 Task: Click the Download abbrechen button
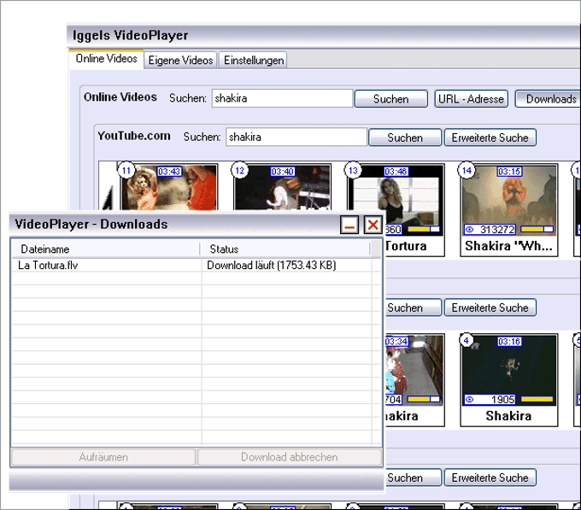(290, 457)
